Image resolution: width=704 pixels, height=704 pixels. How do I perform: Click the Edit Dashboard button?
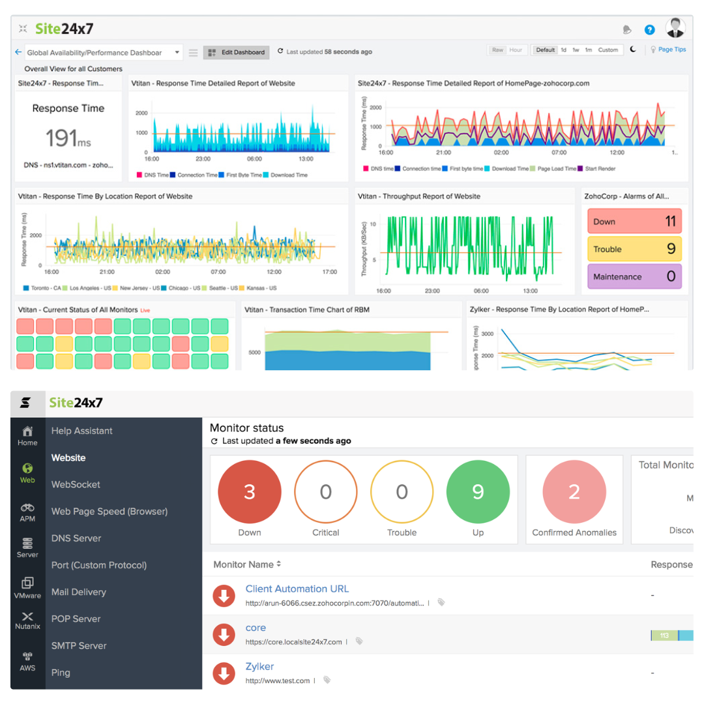pos(236,52)
